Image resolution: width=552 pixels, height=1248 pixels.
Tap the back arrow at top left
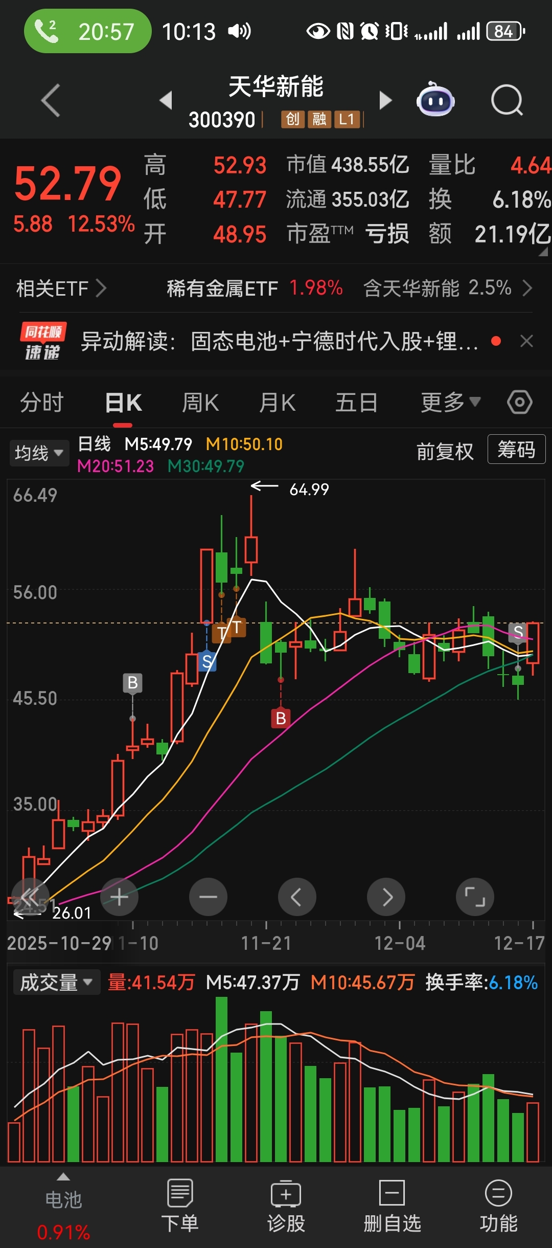click(x=51, y=100)
